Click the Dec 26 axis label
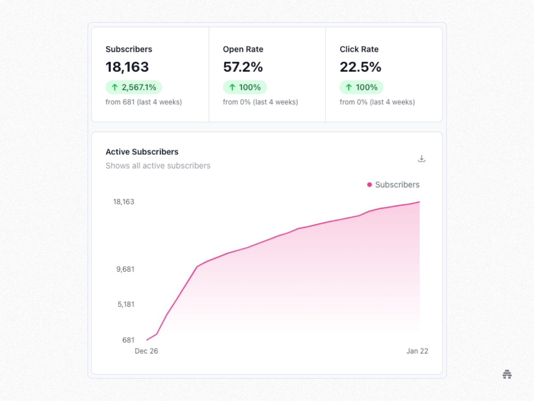The image size is (534, 401). tap(146, 351)
